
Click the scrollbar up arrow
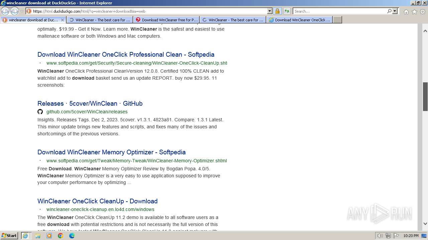(425, 31)
